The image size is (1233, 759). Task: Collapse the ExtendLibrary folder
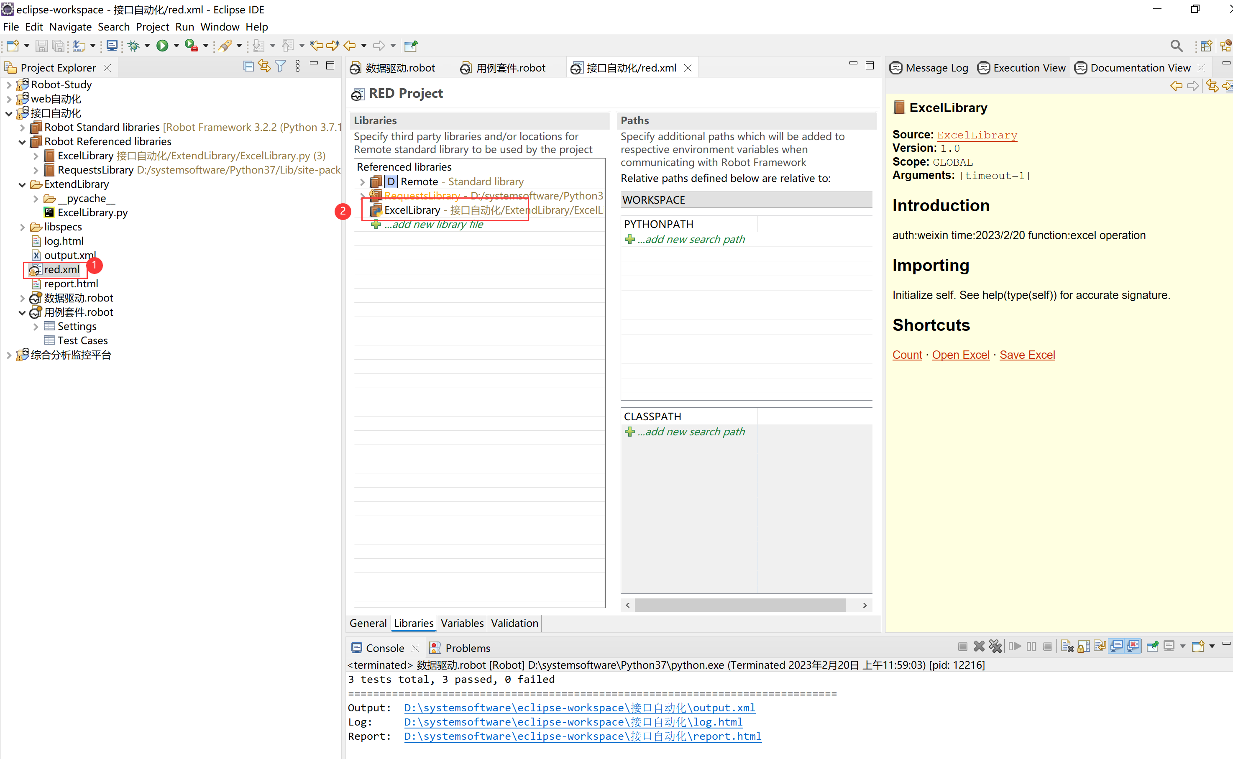(x=22, y=185)
